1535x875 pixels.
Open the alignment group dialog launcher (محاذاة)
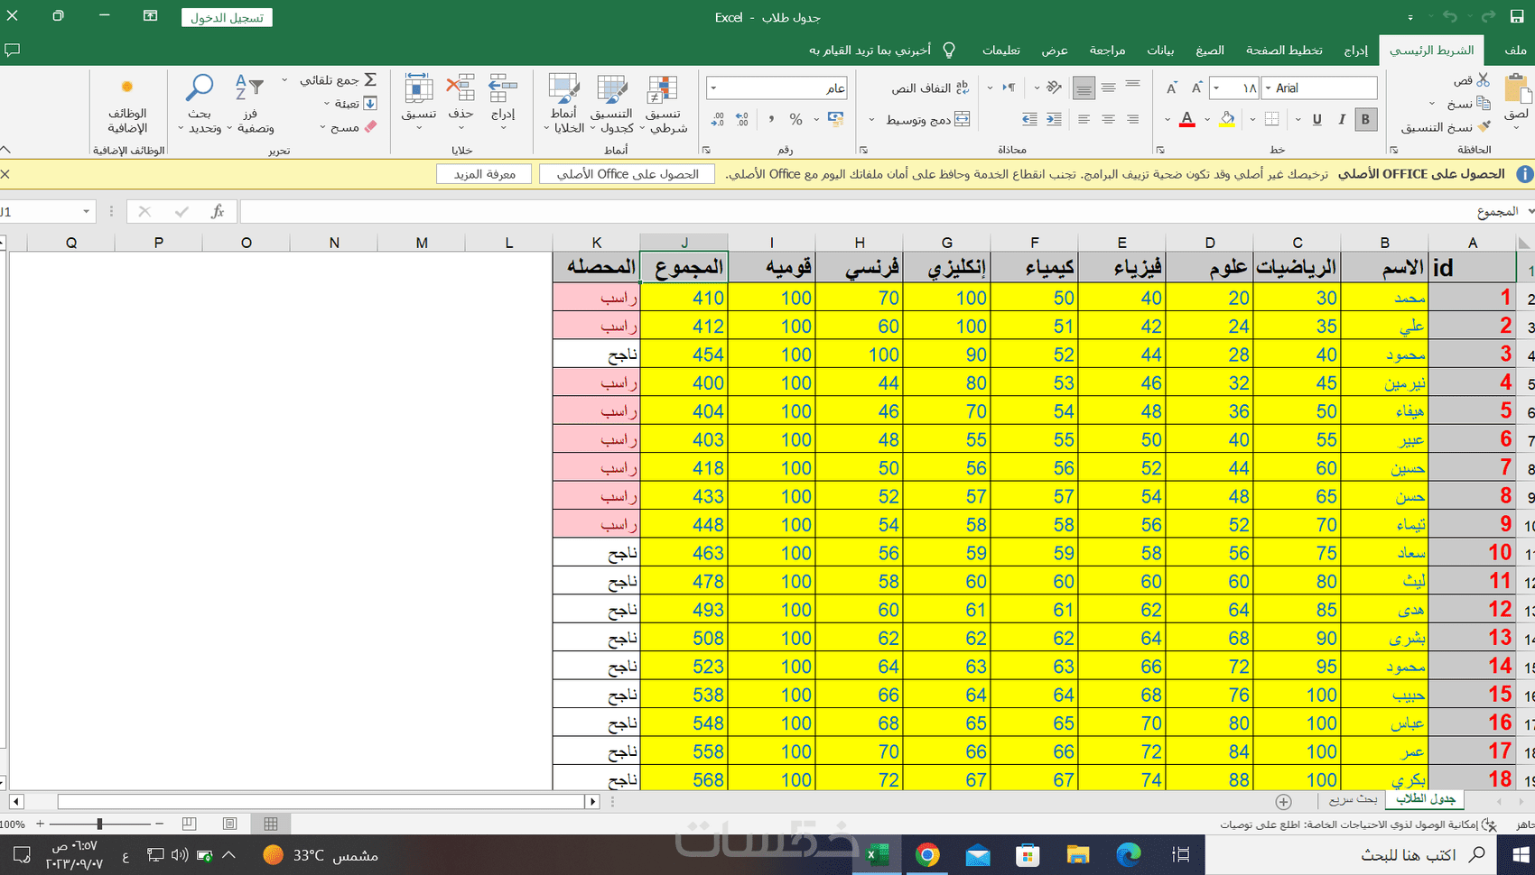pyautogui.click(x=863, y=150)
